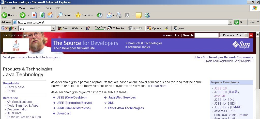Toggle the popup blocker '25 blocked' button
This screenshot has height=119, width=260.
pyautogui.click(x=117, y=28)
